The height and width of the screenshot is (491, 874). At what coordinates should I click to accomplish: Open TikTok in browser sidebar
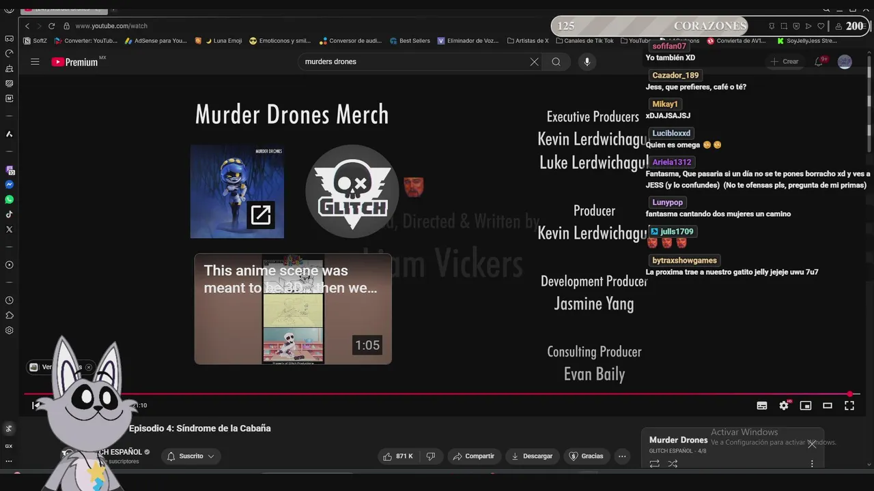pyautogui.click(x=10, y=215)
